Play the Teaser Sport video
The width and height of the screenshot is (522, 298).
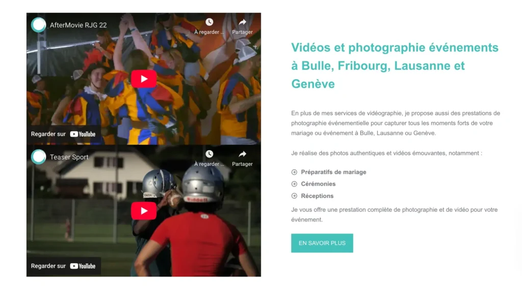pos(144,211)
